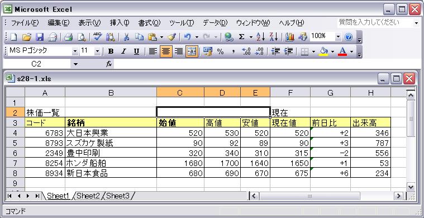Screen dimensions: 424x218
Task: Expand the font size dropdown
Action: pyautogui.click(x=98, y=51)
